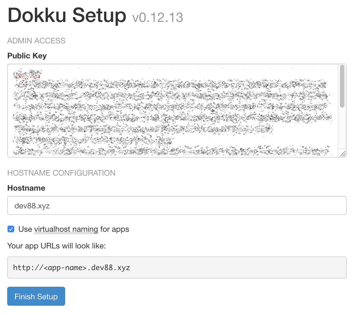360x314 pixels.
Task: Click the scrollbar track below the thumb
Action: 342,128
